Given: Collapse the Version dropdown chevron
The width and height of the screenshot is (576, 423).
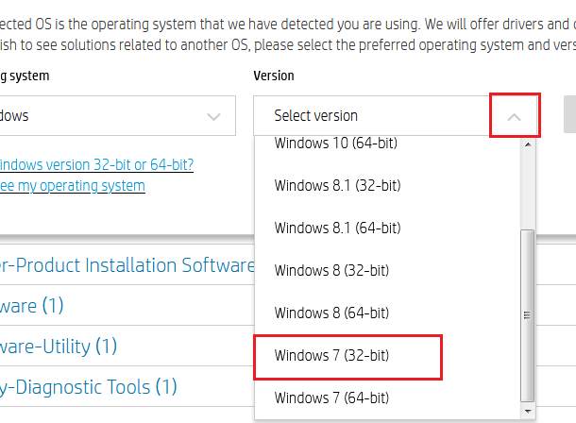Looking at the screenshot, I should [514, 116].
